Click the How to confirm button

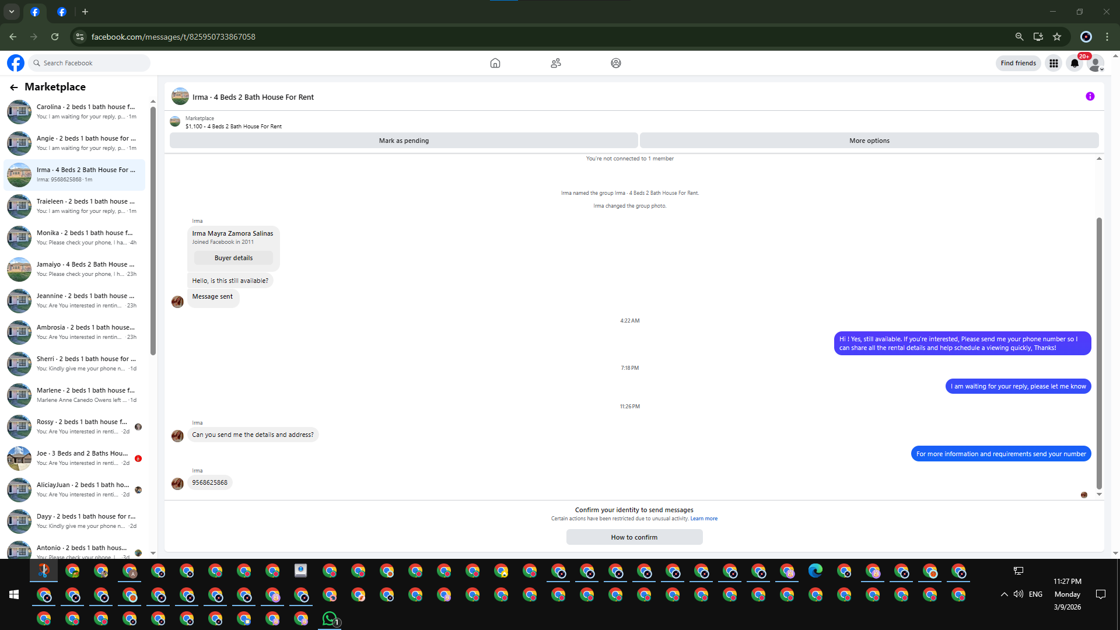click(x=634, y=537)
